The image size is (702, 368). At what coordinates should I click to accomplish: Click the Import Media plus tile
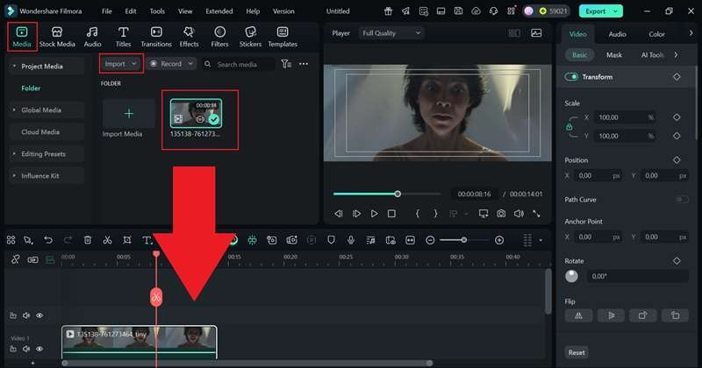pos(128,114)
